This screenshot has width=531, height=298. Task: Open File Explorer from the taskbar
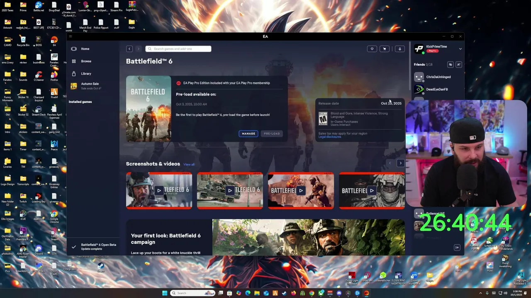pos(256,293)
